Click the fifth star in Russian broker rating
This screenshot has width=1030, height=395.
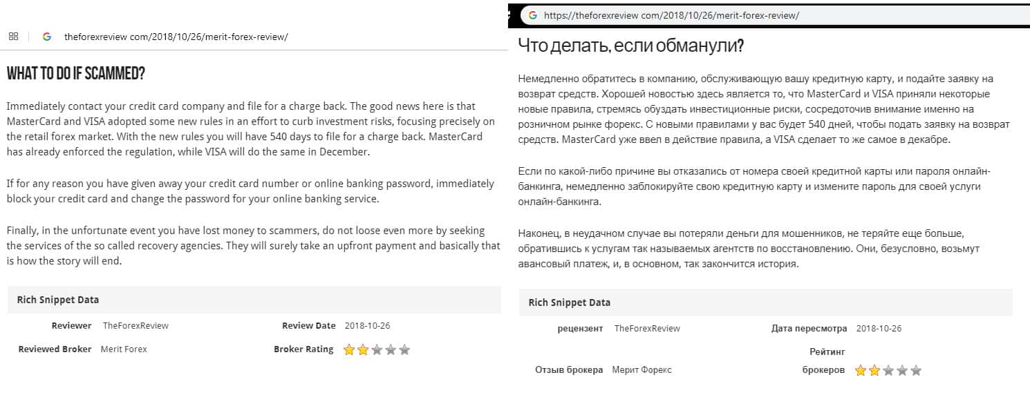pyautogui.click(x=916, y=370)
